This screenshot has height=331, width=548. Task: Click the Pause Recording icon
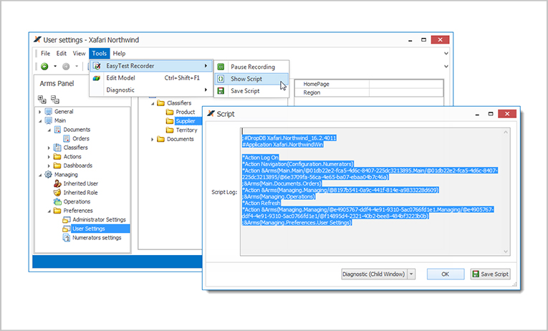221,67
